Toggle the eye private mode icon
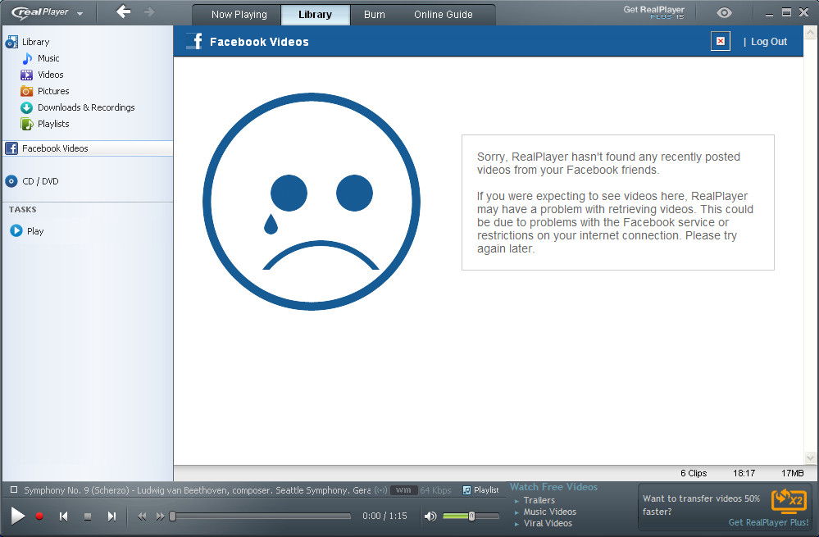This screenshot has height=537, width=819. [724, 12]
